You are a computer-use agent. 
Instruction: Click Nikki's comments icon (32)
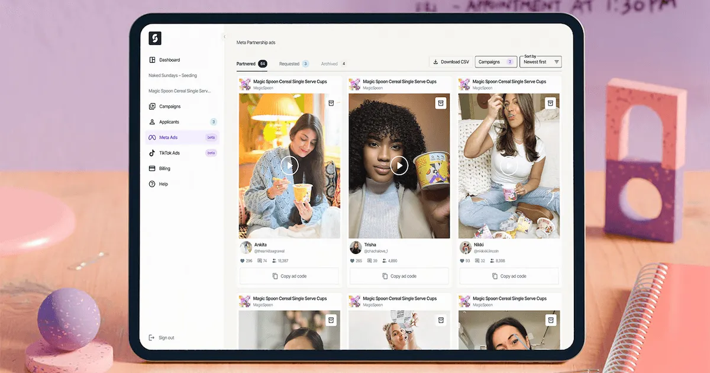click(477, 261)
